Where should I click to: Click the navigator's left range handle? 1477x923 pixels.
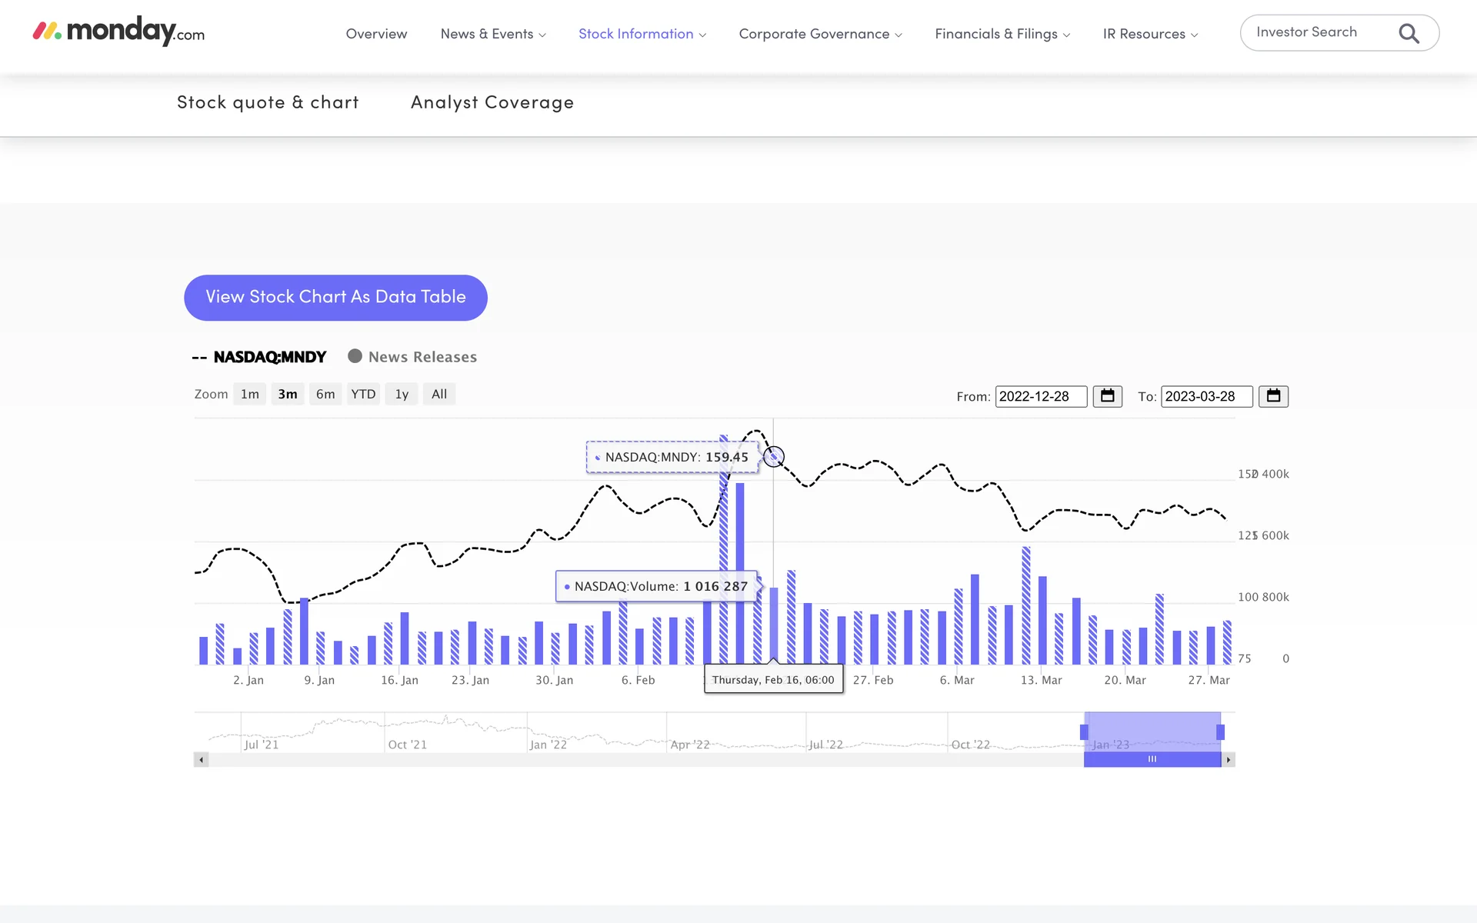pos(1084,731)
